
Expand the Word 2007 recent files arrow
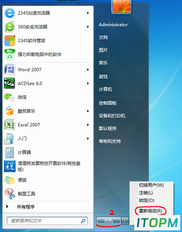[x=88, y=69]
